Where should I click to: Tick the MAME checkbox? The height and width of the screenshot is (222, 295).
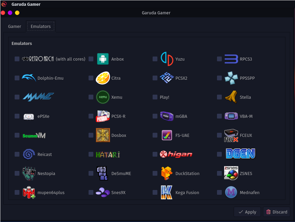point(17,97)
